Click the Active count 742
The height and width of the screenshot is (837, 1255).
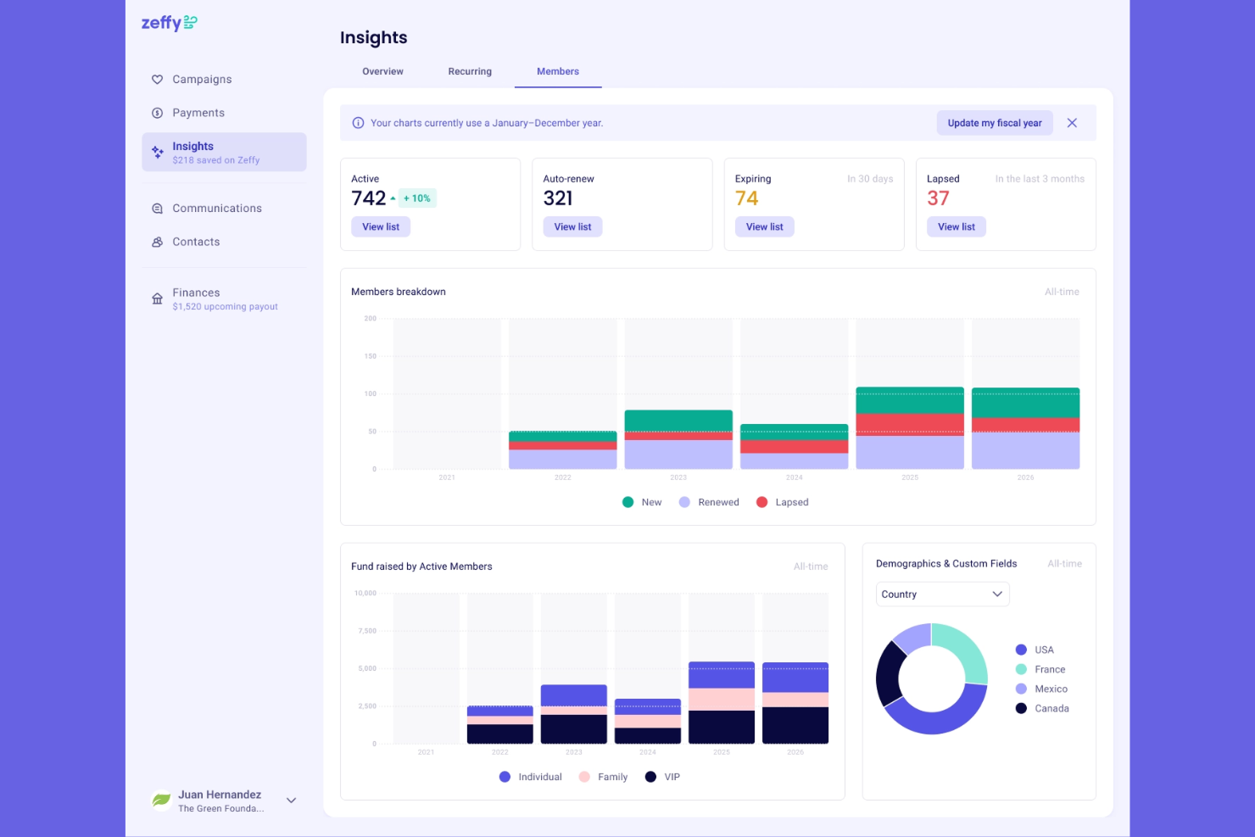pyautogui.click(x=369, y=198)
